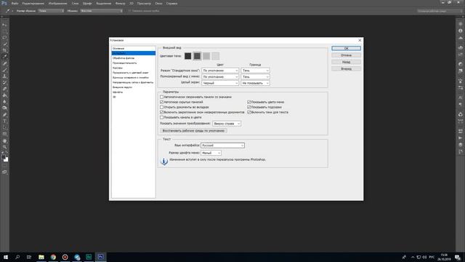Screen dimensions: 465x262
Task: Open the 'Стандартное окно' color dropdown
Action: click(x=220, y=71)
